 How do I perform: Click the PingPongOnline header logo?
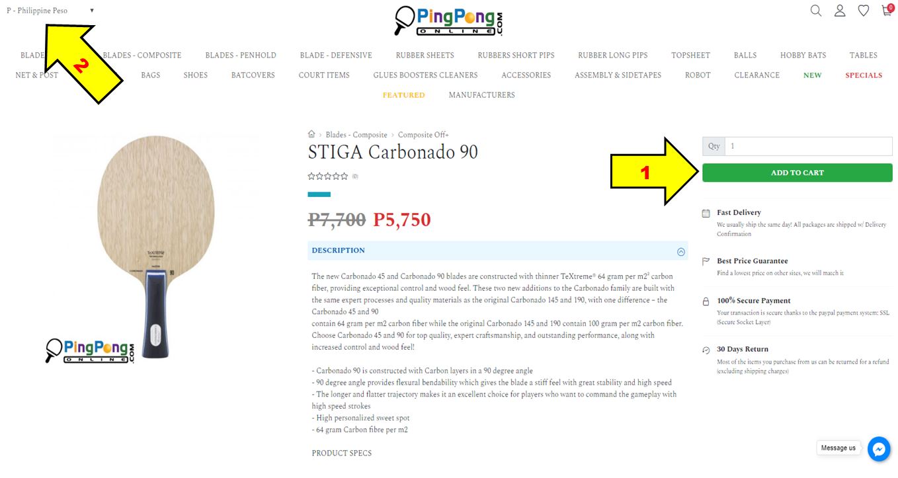(449, 20)
